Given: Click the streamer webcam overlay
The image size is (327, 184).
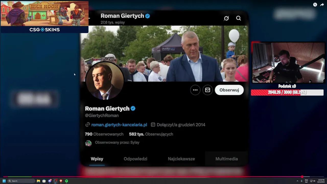Looking at the screenshot, I should [288, 63].
